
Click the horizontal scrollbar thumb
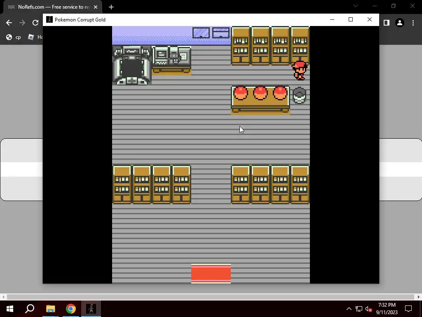coord(211,297)
